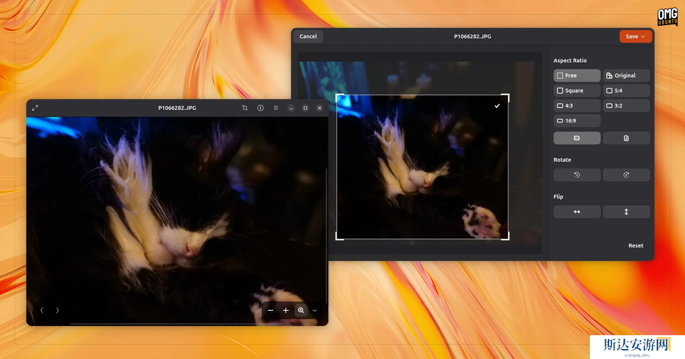685x359 pixels.
Task: Choose the 16:9 aspect ratio
Action: pyautogui.click(x=577, y=121)
